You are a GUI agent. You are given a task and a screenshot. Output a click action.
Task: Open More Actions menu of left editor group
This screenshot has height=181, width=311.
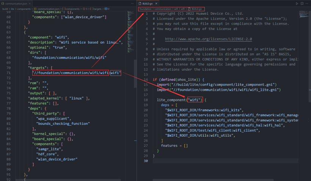132,3
